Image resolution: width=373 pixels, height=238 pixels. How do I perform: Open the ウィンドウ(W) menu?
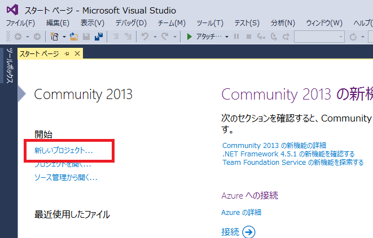[x=324, y=23]
